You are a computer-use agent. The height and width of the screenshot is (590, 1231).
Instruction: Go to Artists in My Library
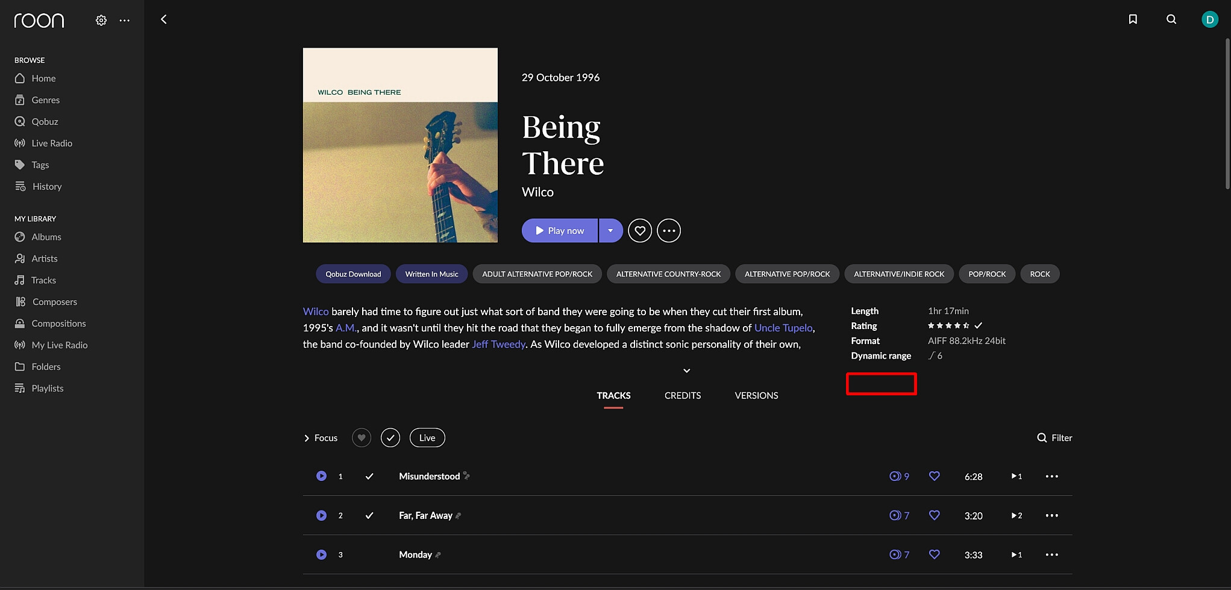coord(45,259)
